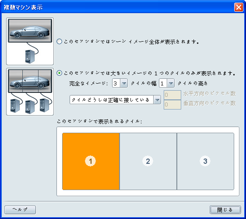Close the dialog with the red X

click(239, 7)
